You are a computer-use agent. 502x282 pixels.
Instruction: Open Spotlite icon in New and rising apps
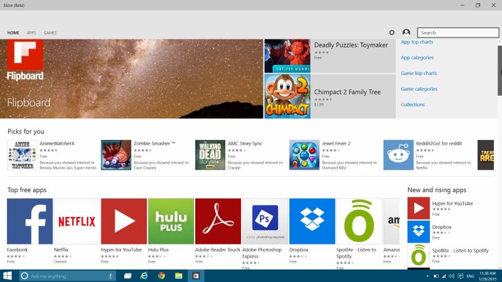[x=419, y=255]
